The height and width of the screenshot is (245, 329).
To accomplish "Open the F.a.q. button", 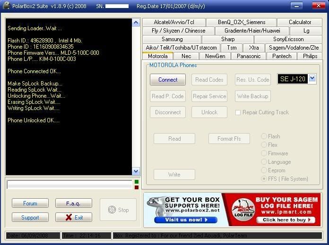I will 74,203.
